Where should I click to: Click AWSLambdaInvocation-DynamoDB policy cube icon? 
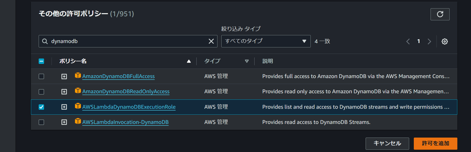[78, 121]
